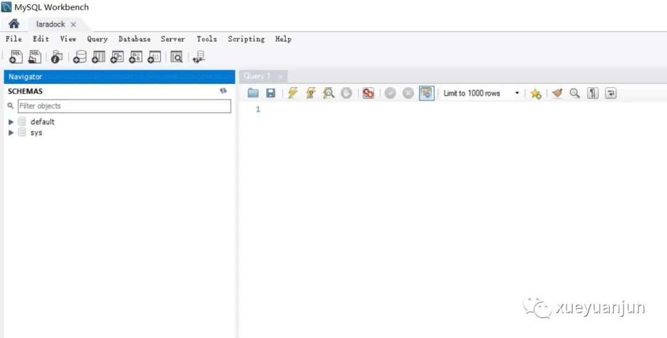The width and height of the screenshot is (667, 338).
Task: Open the Query menu
Action: coord(98,39)
